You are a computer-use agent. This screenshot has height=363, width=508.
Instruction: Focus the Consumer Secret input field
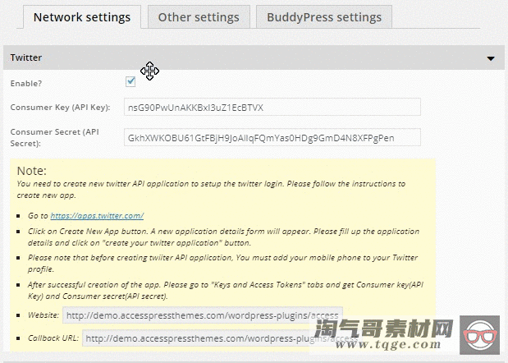coord(271,137)
